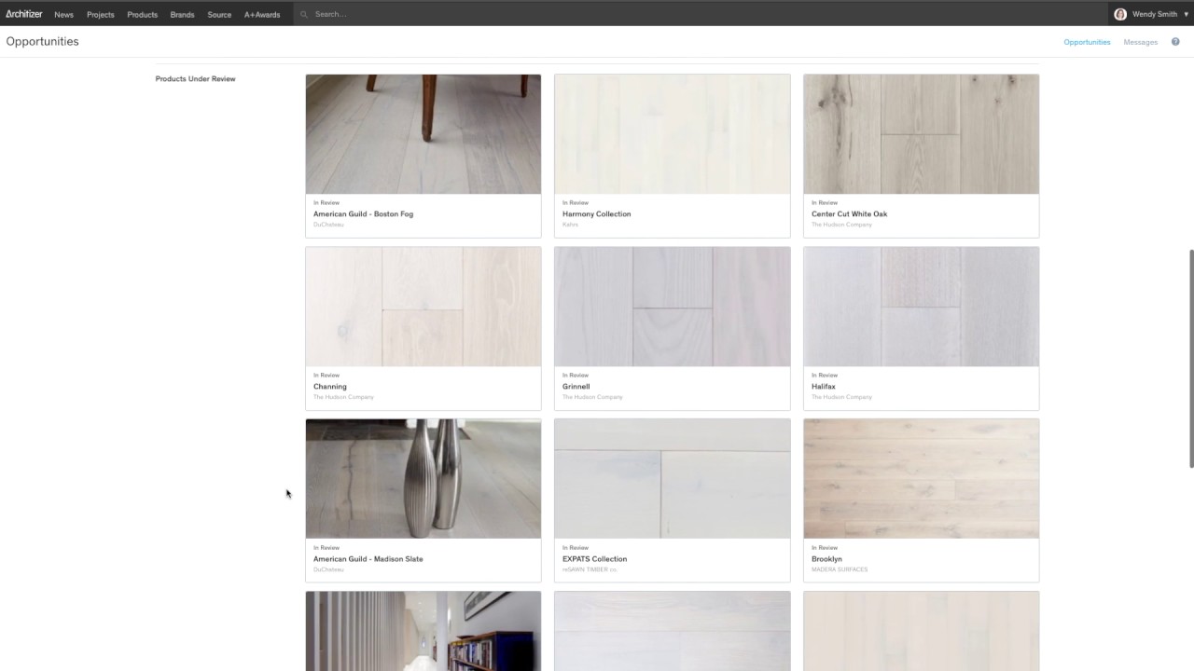Click the Center Cut White Oak title
Image resolution: width=1194 pixels, height=671 pixels.
(x=849, y=214)
